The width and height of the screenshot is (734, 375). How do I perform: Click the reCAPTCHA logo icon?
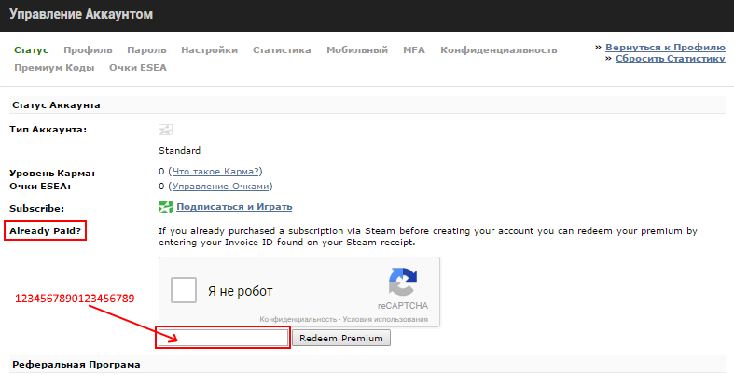pos(403,282)
